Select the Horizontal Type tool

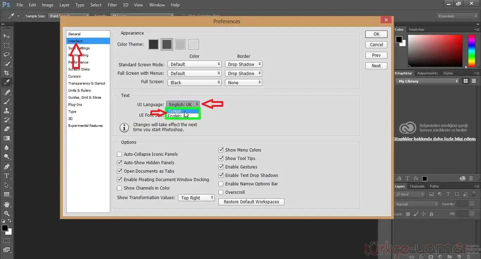[7, 176]
